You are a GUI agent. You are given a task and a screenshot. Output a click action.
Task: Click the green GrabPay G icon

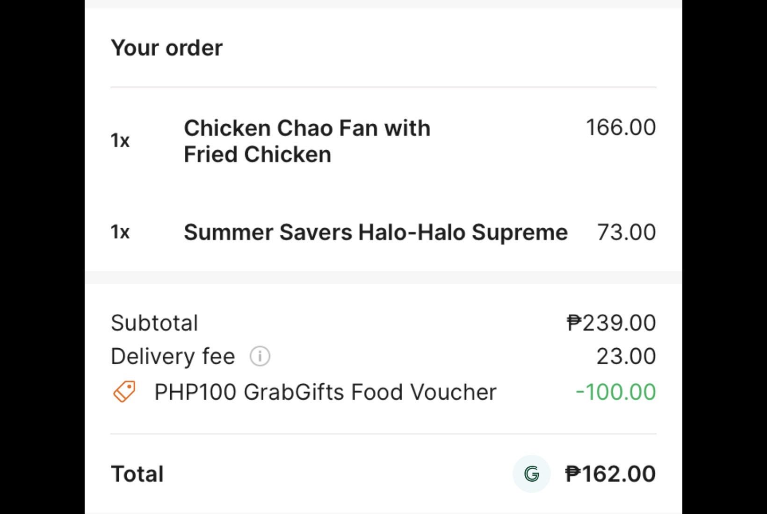[x=531, y=474]
